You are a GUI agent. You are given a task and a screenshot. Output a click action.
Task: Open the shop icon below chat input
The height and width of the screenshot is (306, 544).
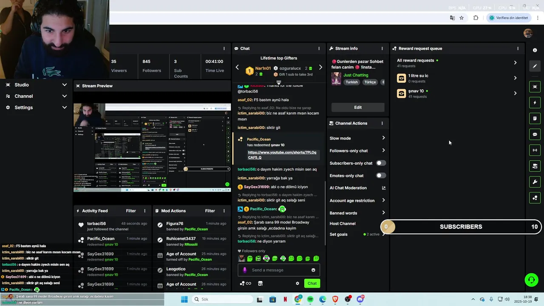[261, 283]
